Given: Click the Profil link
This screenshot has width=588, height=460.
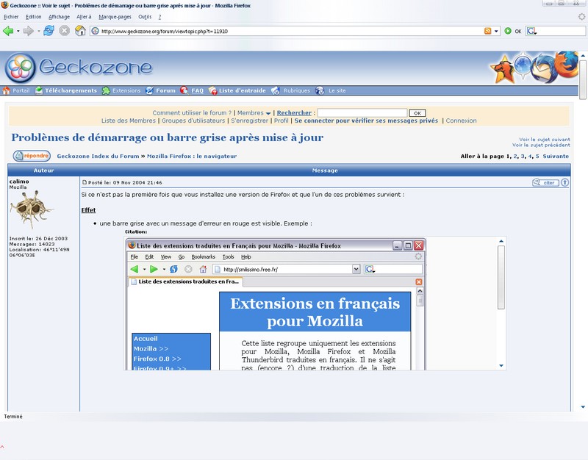Looking at the screenshot, I should tap(281, 121).
